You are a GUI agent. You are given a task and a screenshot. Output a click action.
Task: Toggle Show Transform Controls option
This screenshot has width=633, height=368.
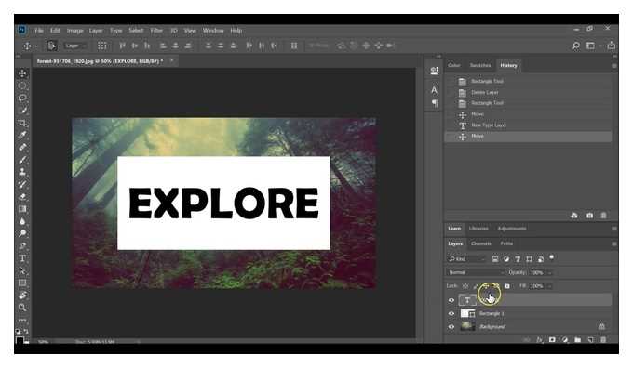(x=102, y=46)
